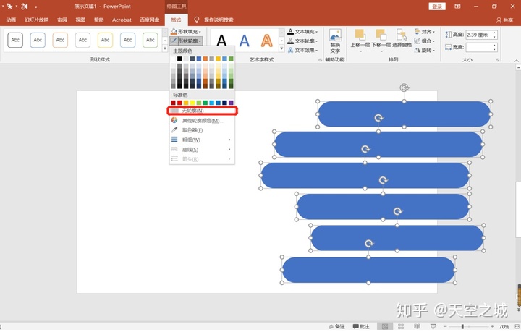Screen dimensions: 521x332
Task: Collapse the ribbon with chevron arrow
Action: [x=517, y=61]
